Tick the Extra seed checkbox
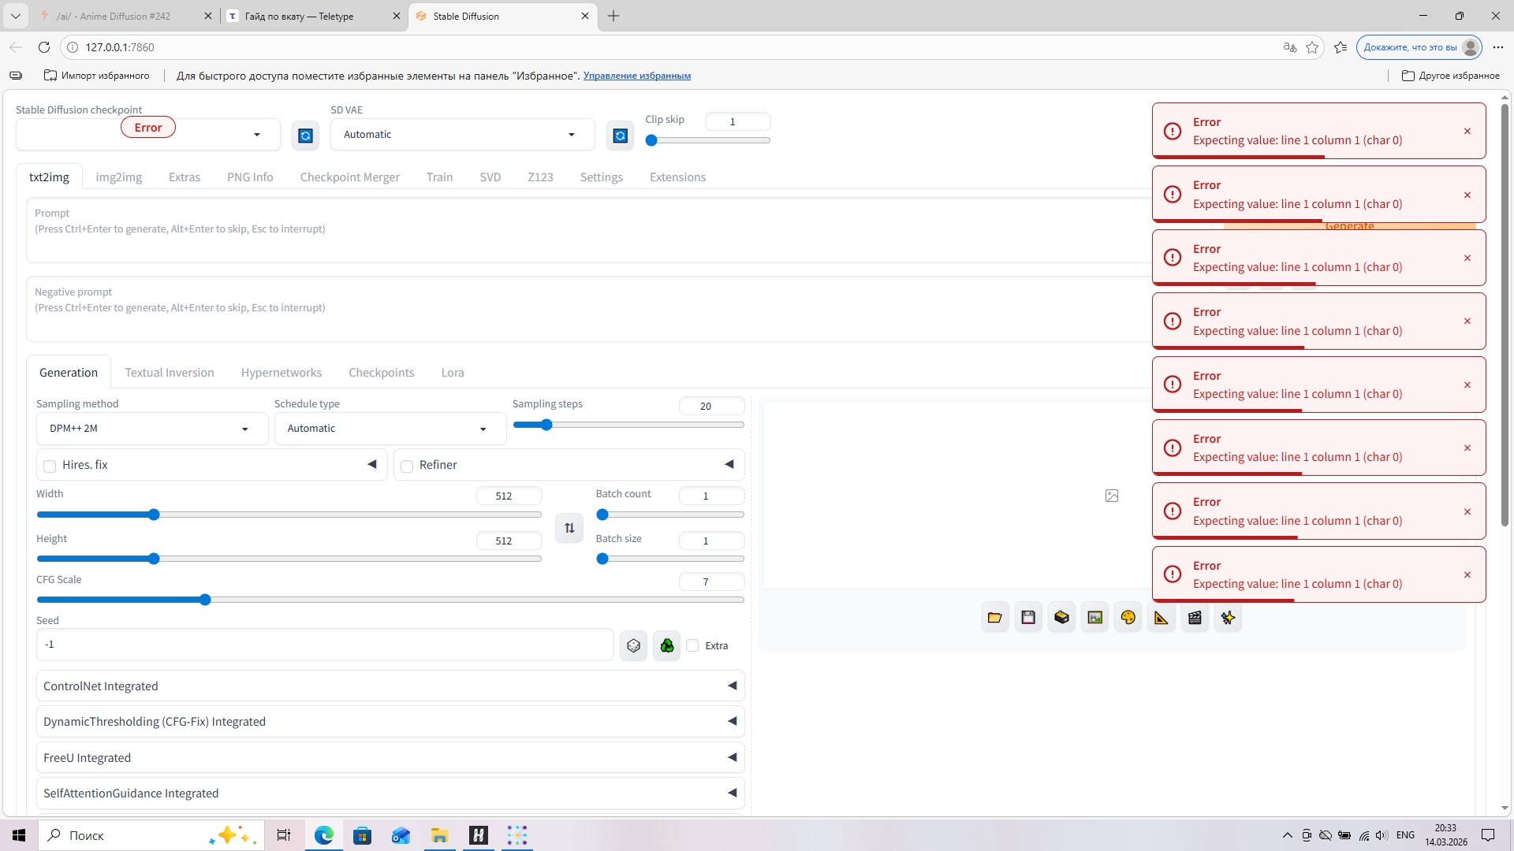Viewport: 1514px width, 851px height. [x=692, y=646]
